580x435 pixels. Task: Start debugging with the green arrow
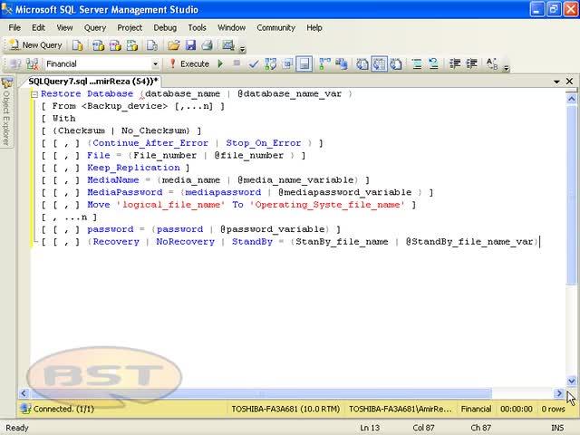pos(220,64)
